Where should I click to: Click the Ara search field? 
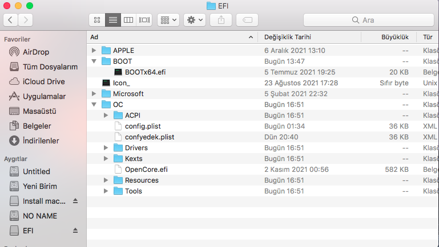pyautogui.click(x=368, y=20)
